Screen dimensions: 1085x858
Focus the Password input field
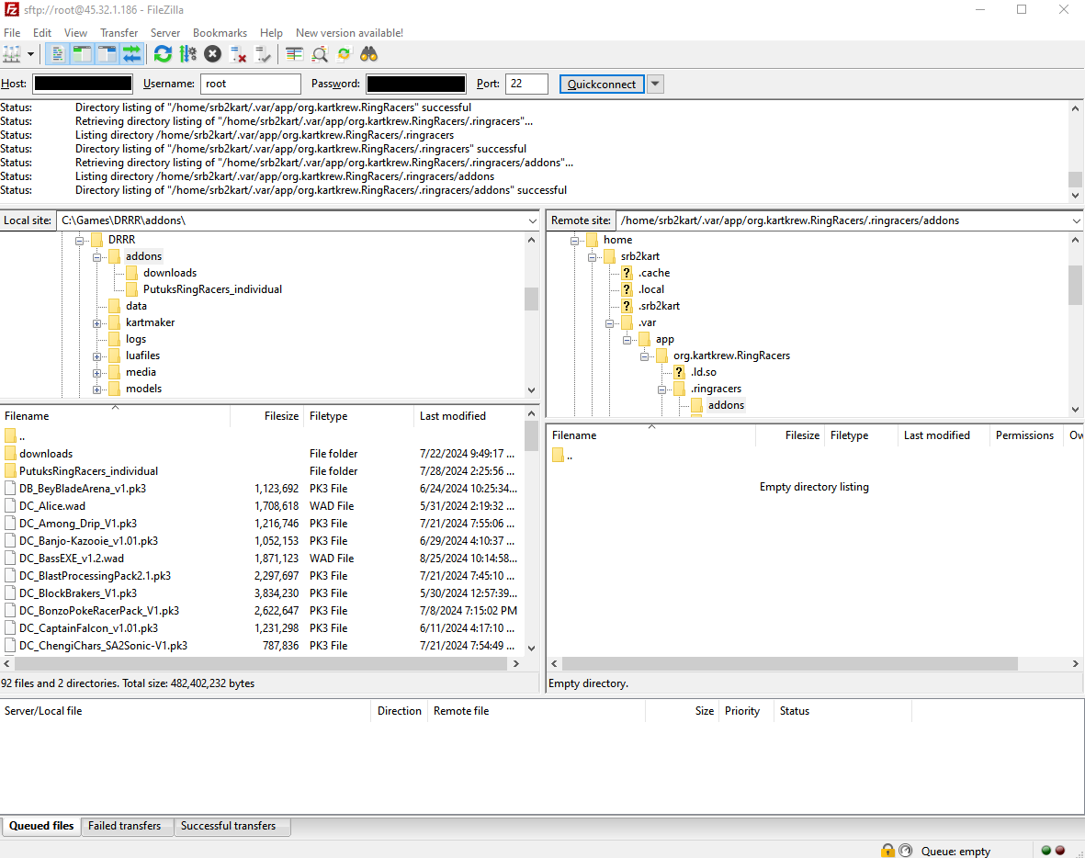click(x=416, y=84)
